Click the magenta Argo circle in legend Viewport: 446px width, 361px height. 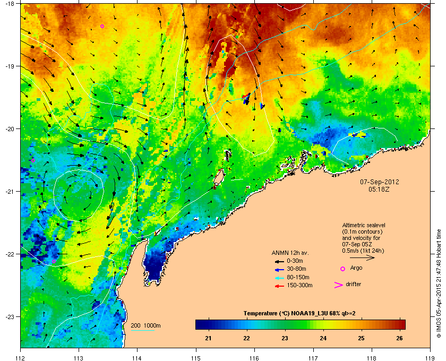pyautogui.click(x=343, y=269)
